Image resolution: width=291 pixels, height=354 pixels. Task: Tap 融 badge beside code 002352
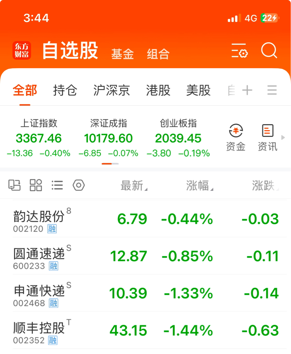(53, 340)
